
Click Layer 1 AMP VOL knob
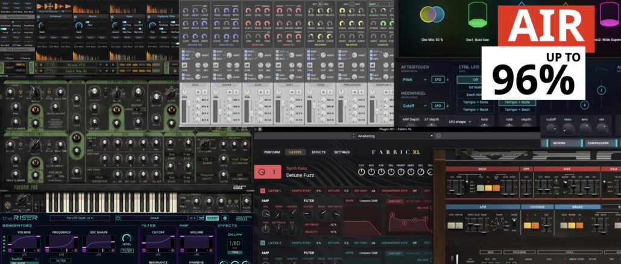266,214
